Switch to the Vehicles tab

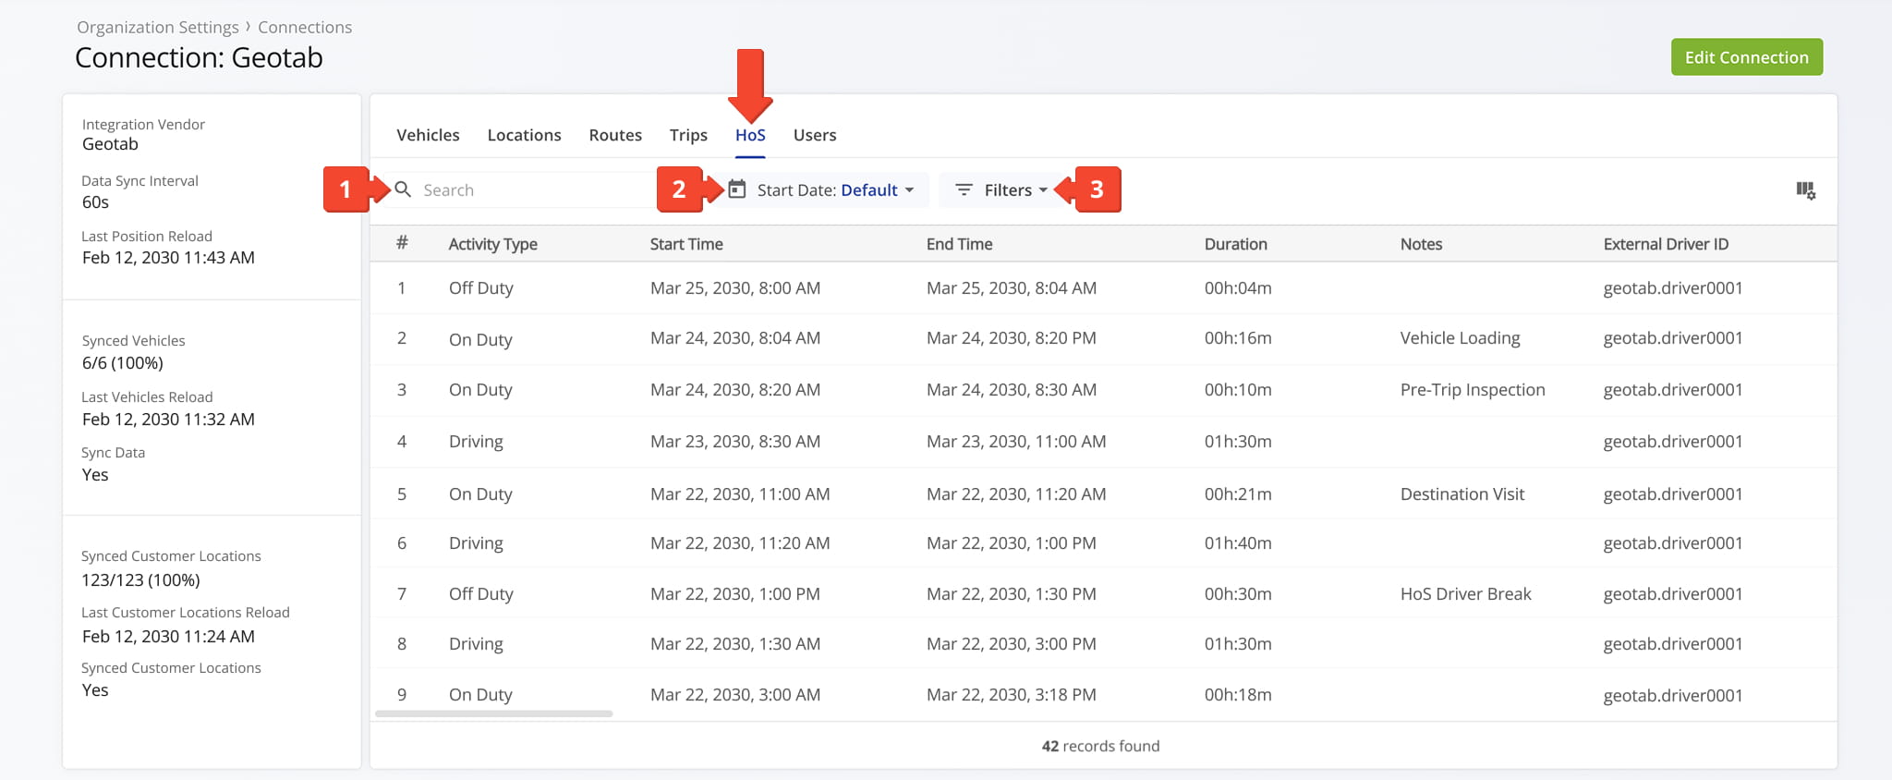pyautogui.click(x=428, y=135)
